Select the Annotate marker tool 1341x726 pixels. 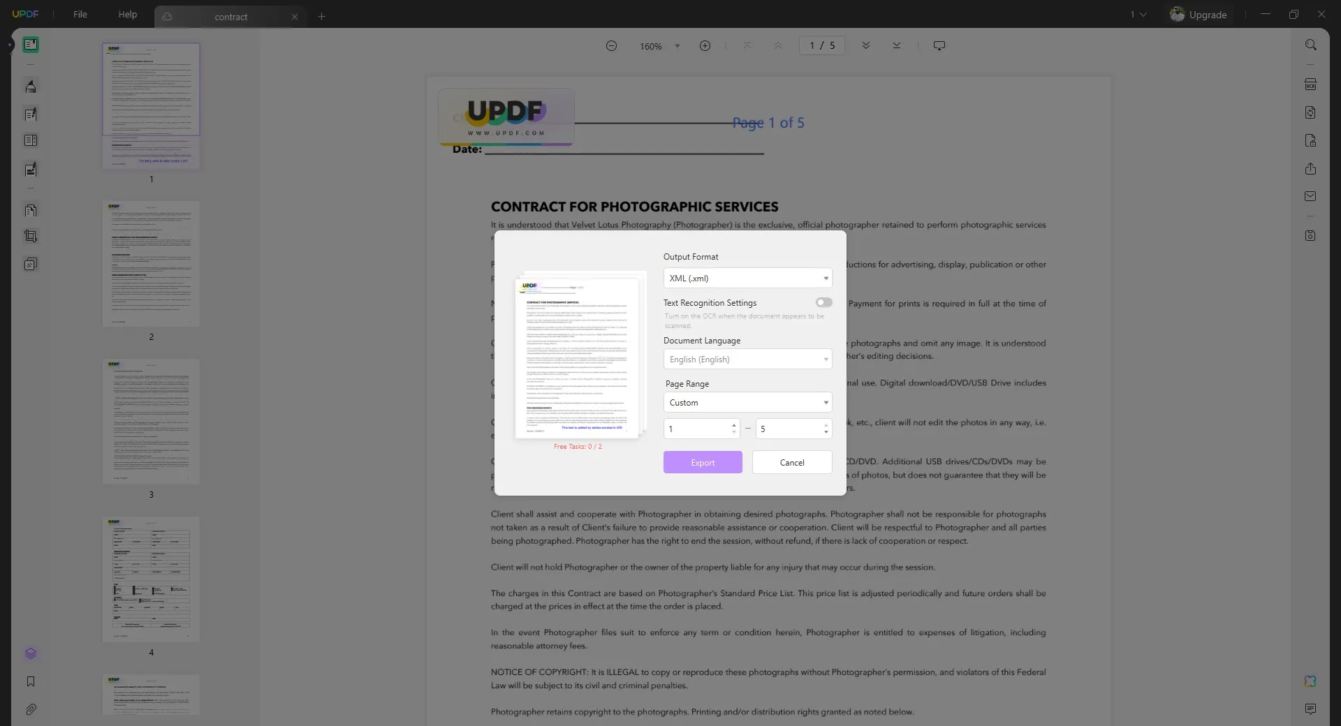pos(31,86)
